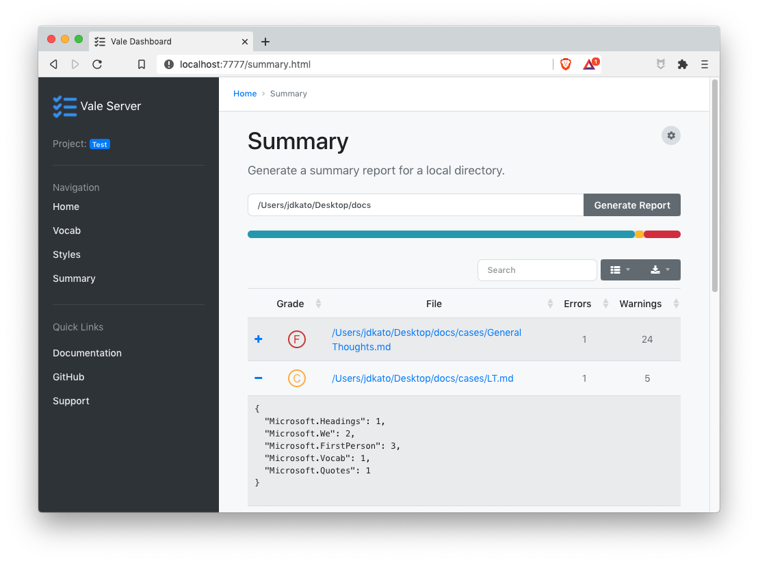This screenshot has width=758, height=563.
Task: Open Styles in the sidebar navigation
Action: pyautogui.click(x=67, y=254)
